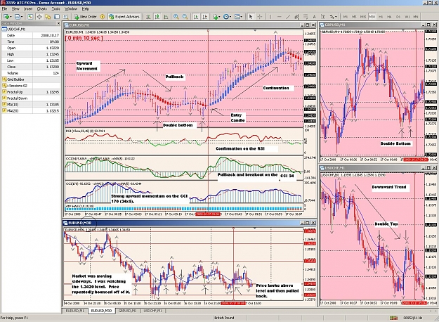Select the Fractal Up row in Data Window
The width and height of the screenshot is (439, 322).
31,92
